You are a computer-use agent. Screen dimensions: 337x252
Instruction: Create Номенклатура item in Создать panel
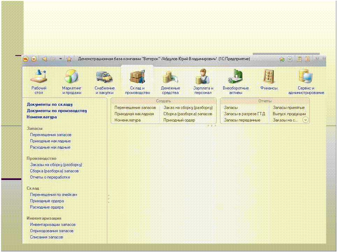[x=127, y=120]
